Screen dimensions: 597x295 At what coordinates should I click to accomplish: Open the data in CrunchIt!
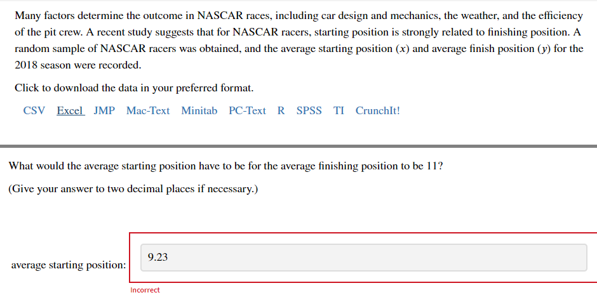(378, 110)
